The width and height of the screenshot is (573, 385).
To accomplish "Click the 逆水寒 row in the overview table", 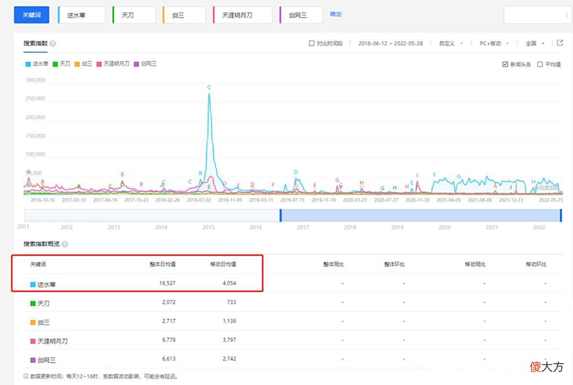I will 293,283.
